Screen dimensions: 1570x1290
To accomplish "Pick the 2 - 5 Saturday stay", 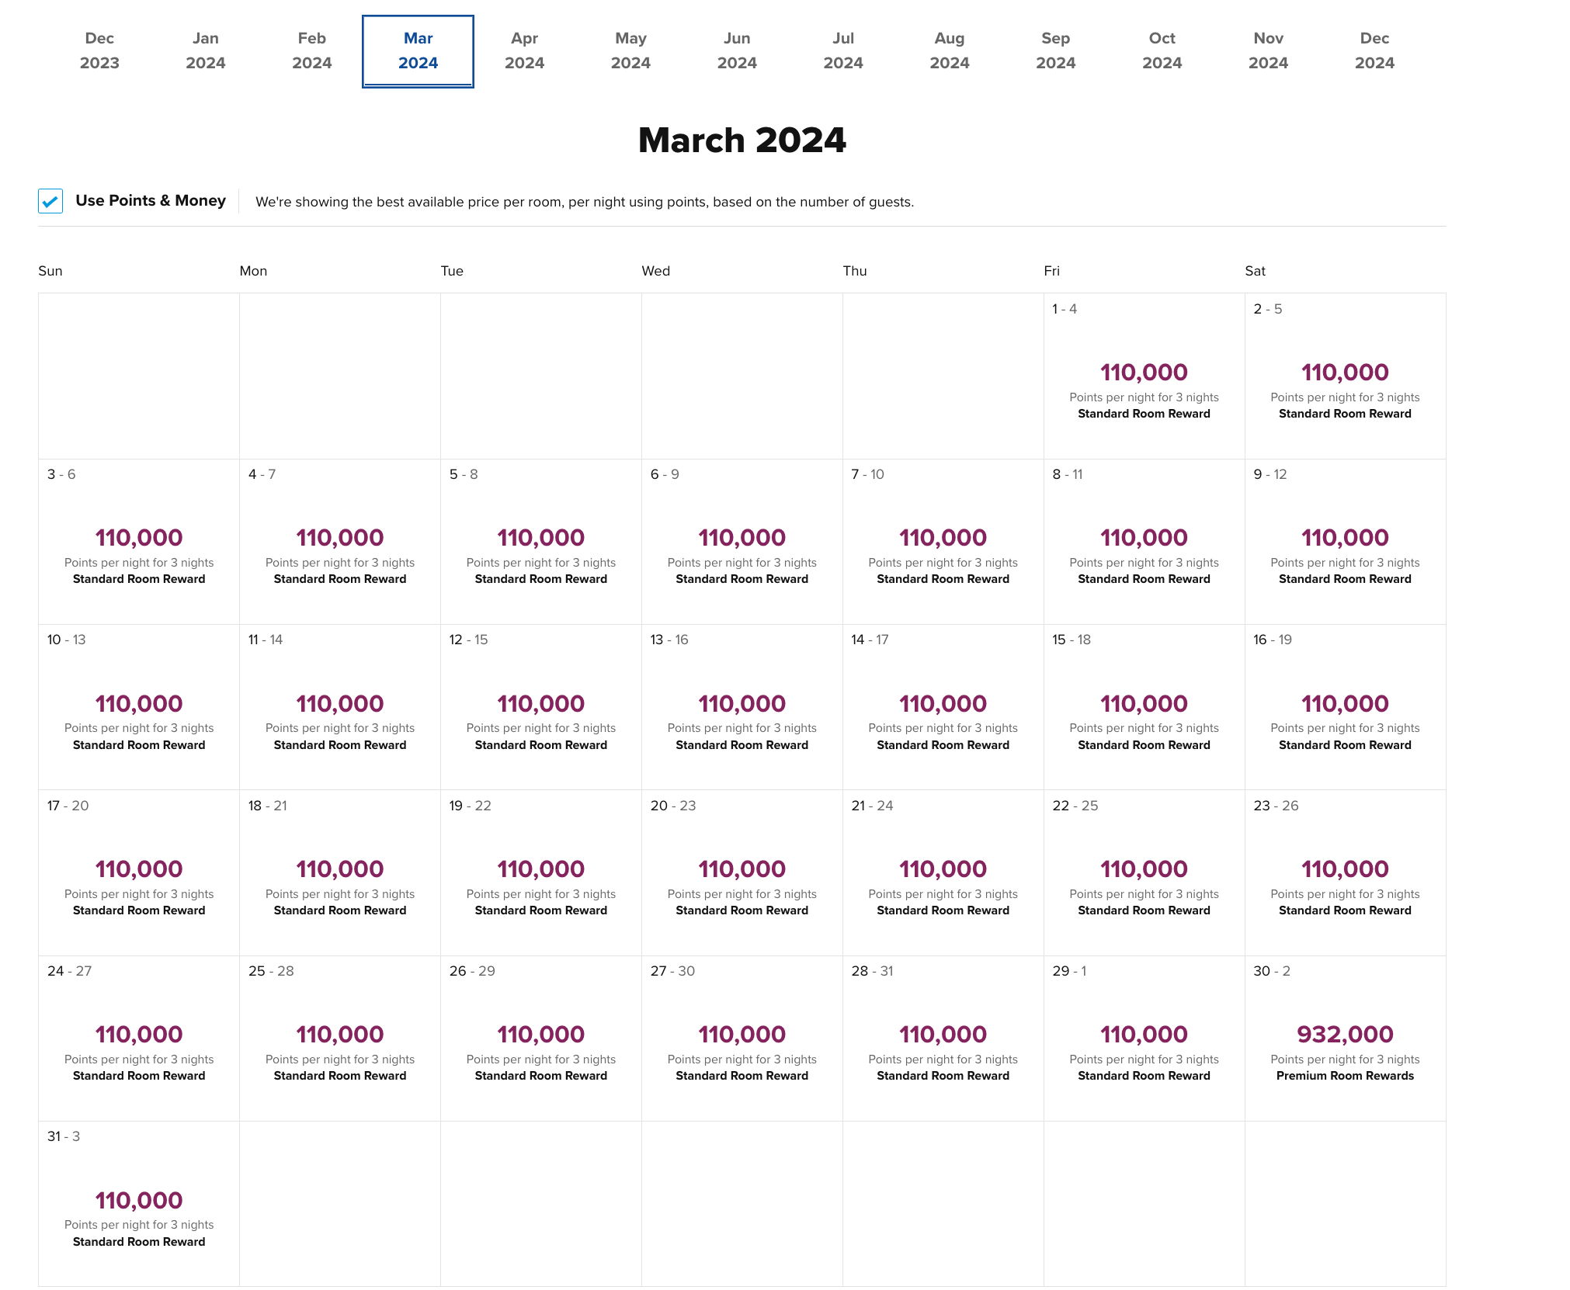I will click(1345, 376).
